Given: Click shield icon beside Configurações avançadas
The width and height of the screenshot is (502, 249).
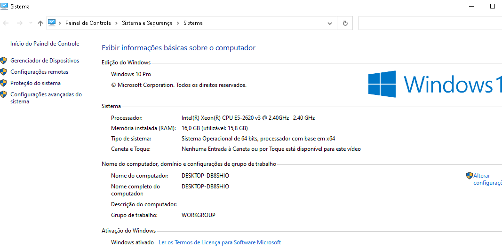Looking at the screenshot, I should [x=3, y=94].
